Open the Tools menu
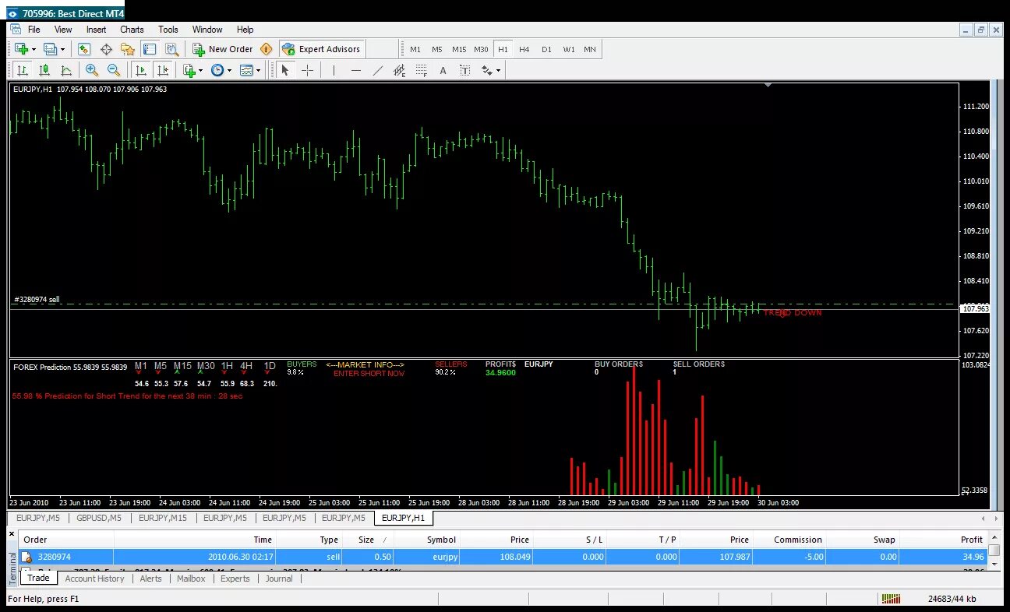The image size is (1010, 612). pos(168,30)
